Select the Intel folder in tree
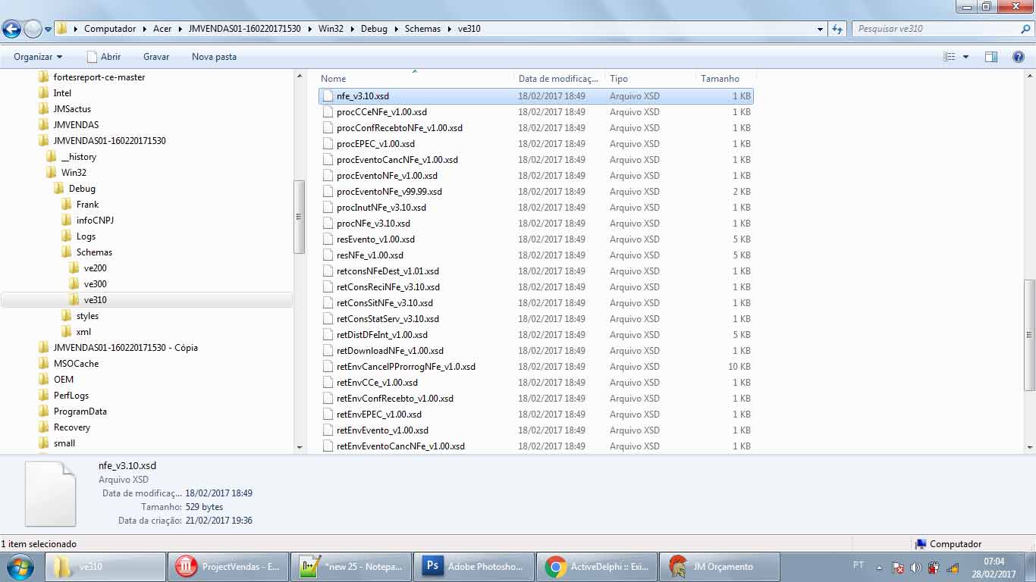The width and height of the screenshot is (1036, 582). coord(62,93)
